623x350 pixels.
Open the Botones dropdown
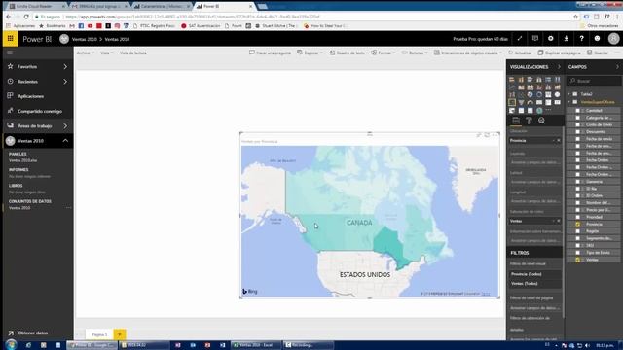click(415, 52)
